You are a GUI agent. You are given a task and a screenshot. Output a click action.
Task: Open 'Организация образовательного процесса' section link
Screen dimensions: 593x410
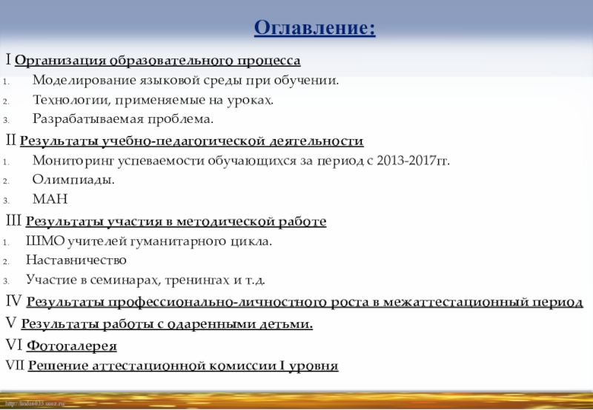[157, 60]
